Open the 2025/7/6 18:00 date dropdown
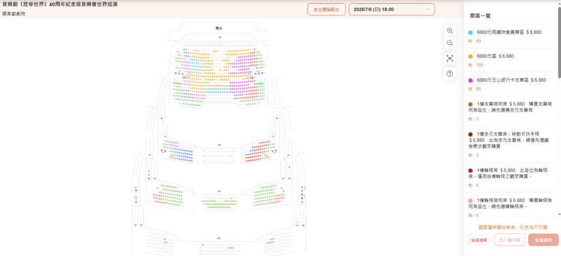 [x=392, y=9]
